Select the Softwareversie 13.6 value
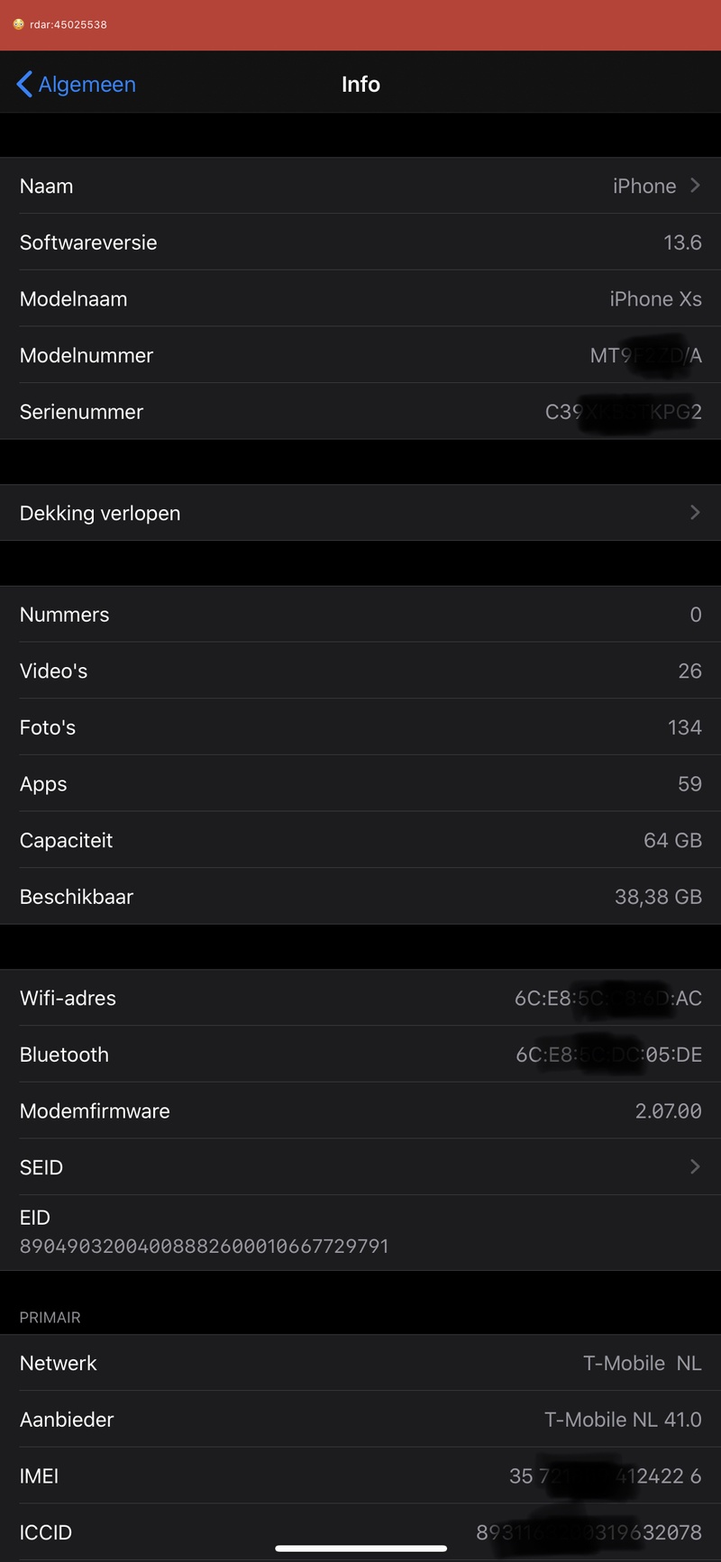The height and width of the screenshot is (1562, 721). click(682, 242)
